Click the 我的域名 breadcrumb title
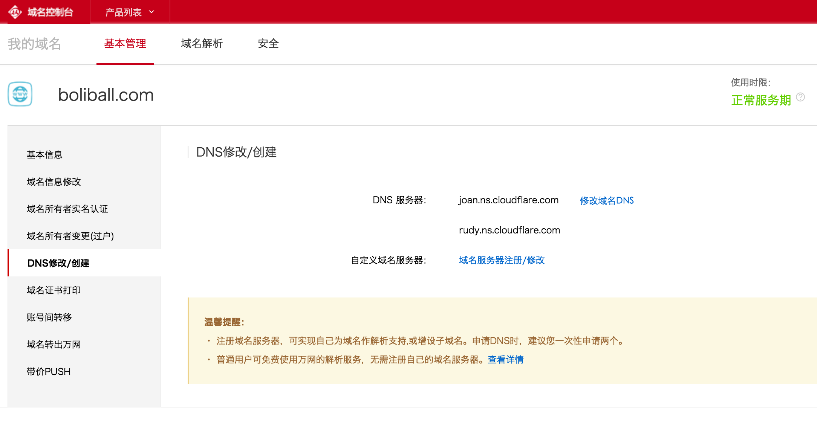Viewport: 817px width, 421px height. coord(35,44)
